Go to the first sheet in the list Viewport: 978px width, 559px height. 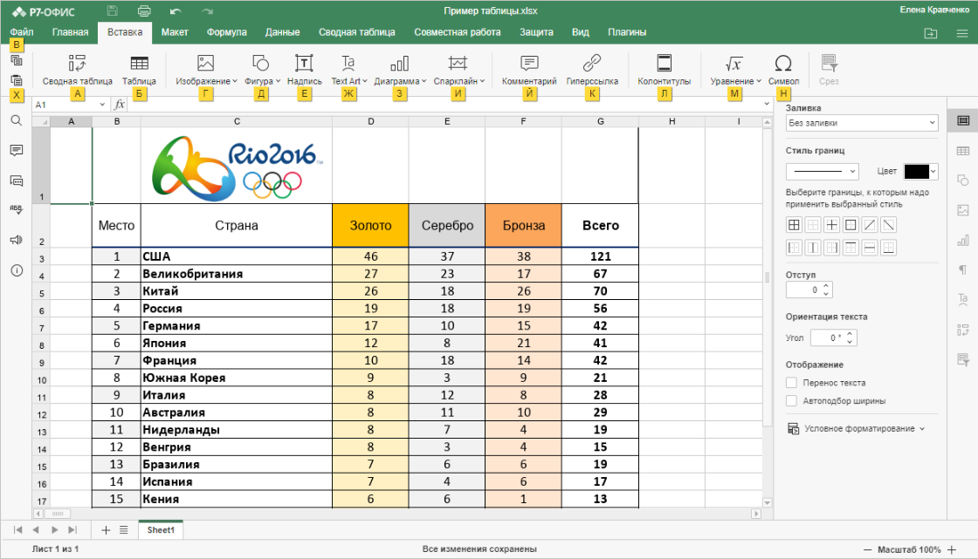18,529
